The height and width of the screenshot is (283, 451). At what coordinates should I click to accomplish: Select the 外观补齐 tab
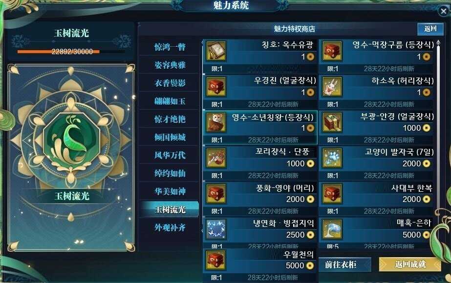(170, 227)
